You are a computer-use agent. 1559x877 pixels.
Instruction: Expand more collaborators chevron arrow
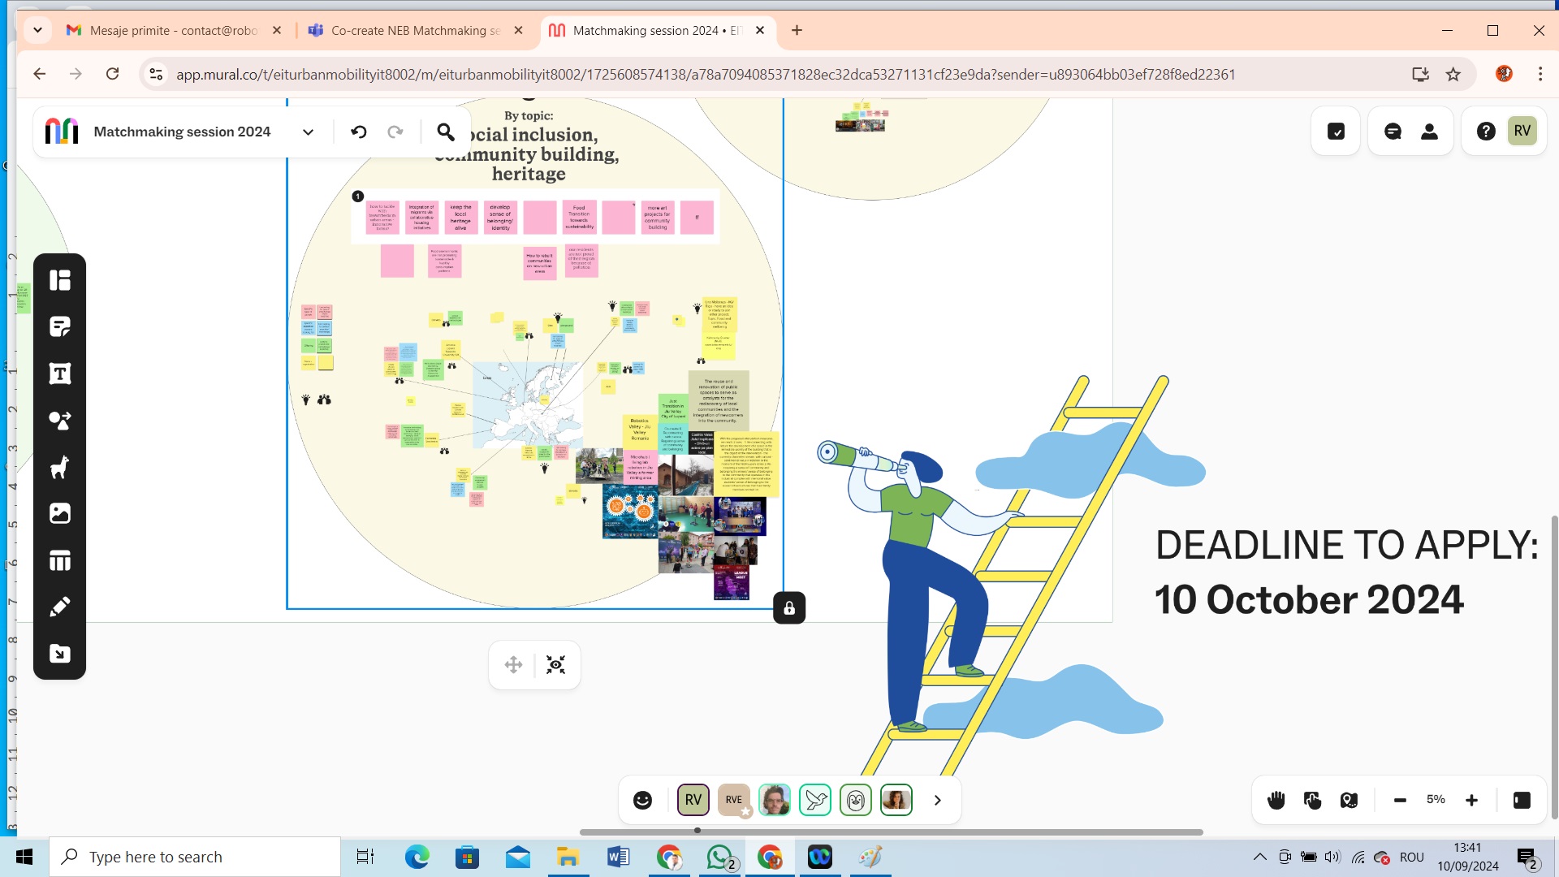point(938,800)
